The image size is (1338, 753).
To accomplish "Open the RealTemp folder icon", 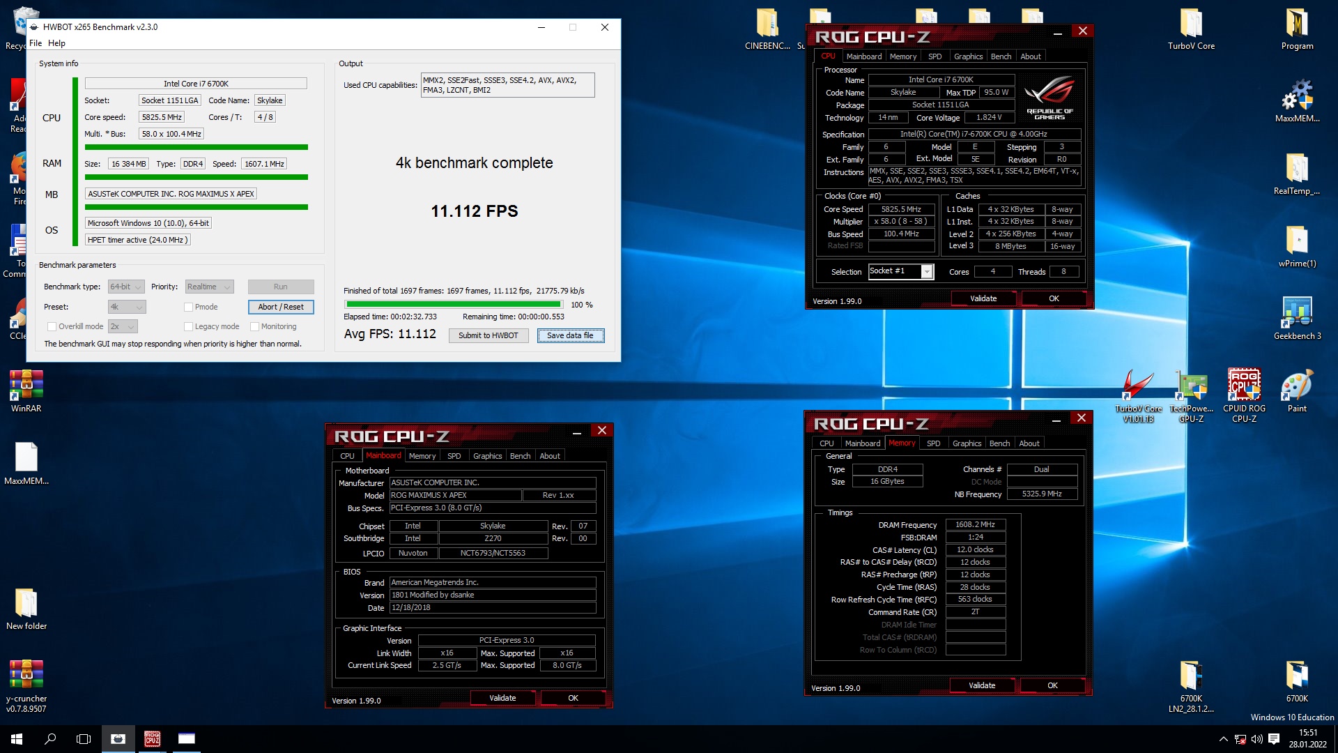I will point(1297,174).
